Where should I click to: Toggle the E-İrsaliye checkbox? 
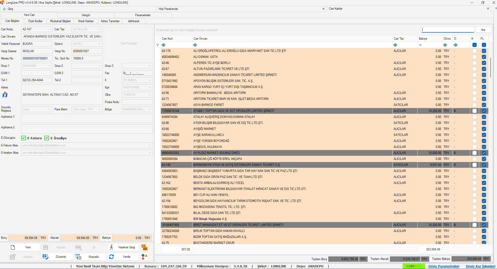[x=47, y=138]
